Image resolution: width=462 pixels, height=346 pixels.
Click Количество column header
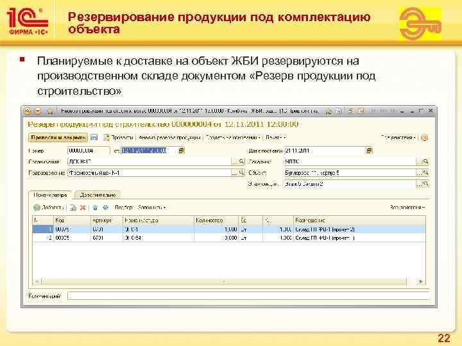pos(216,220)
